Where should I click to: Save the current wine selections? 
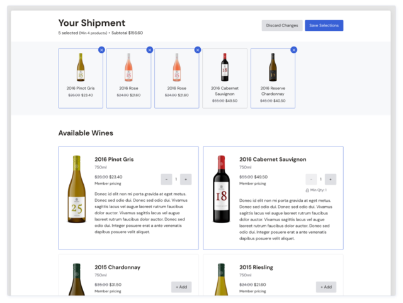point(324,26)
